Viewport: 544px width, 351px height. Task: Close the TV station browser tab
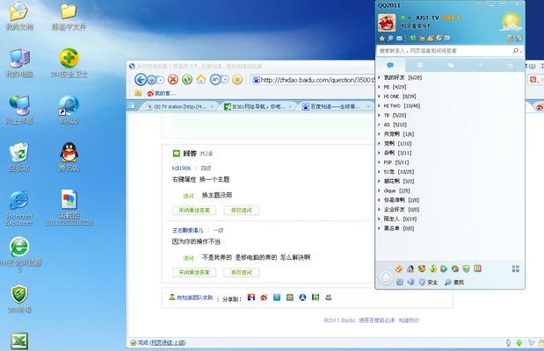(x=212, y=107)
